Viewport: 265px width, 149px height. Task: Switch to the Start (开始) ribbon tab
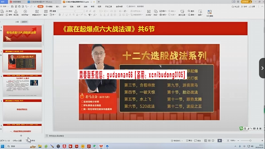(x=40, y=7)
